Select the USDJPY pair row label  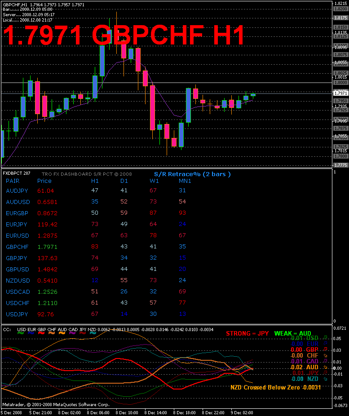(x=17, y=314)
